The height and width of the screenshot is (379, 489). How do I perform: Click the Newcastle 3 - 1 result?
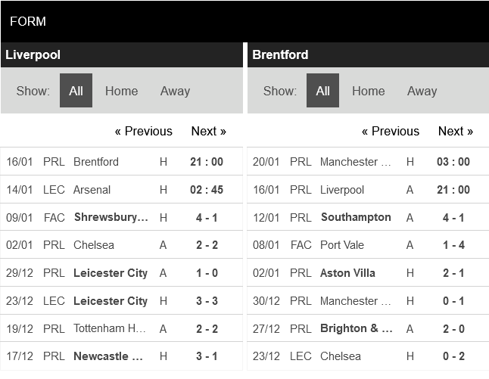[207, 356]
